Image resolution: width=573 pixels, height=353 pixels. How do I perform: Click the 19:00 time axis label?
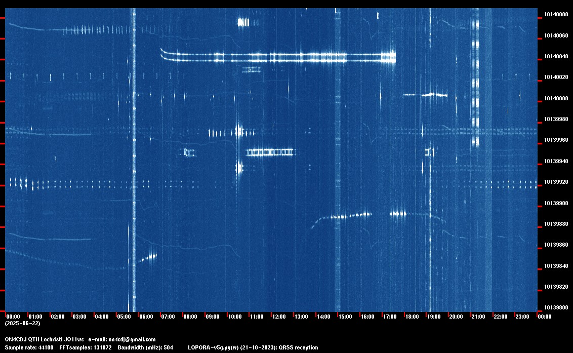(434, 317)
